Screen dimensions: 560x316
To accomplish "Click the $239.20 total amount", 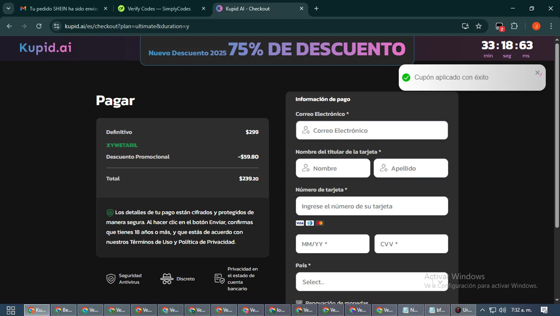I will click(x=249, y=179).
